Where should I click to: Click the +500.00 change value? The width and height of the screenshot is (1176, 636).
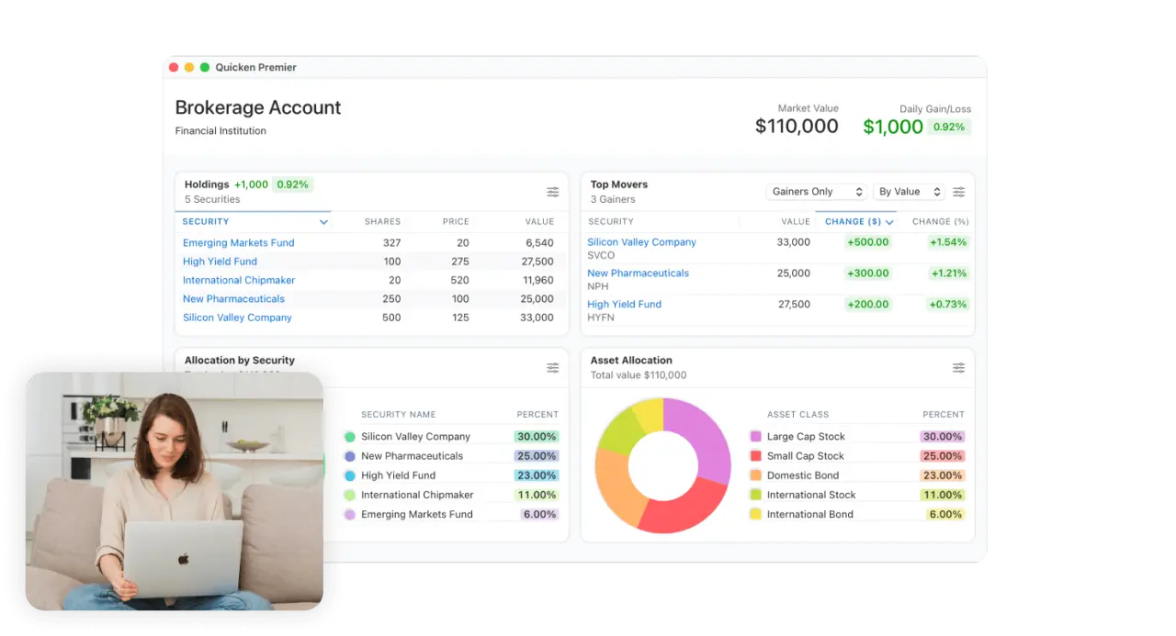point(868,242)
